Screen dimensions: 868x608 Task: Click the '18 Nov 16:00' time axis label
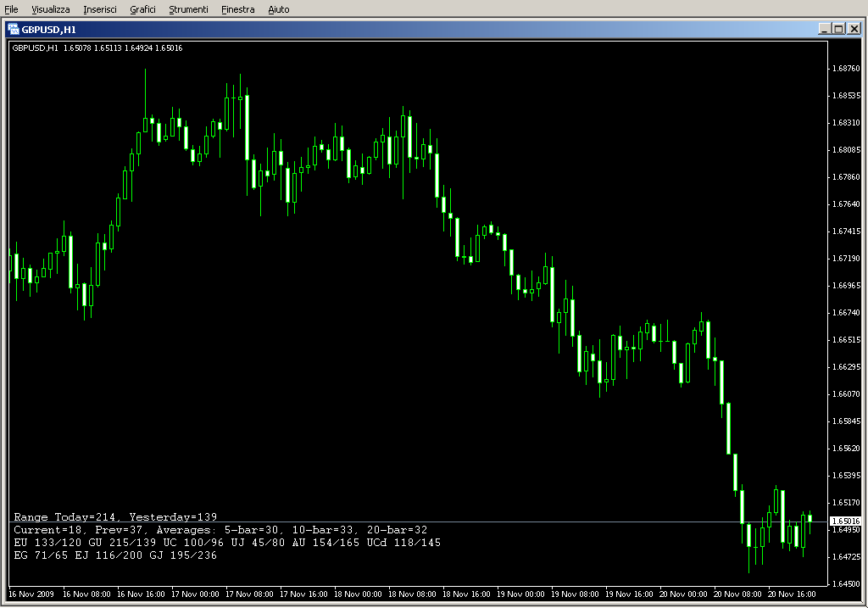(x=466, y=594)
